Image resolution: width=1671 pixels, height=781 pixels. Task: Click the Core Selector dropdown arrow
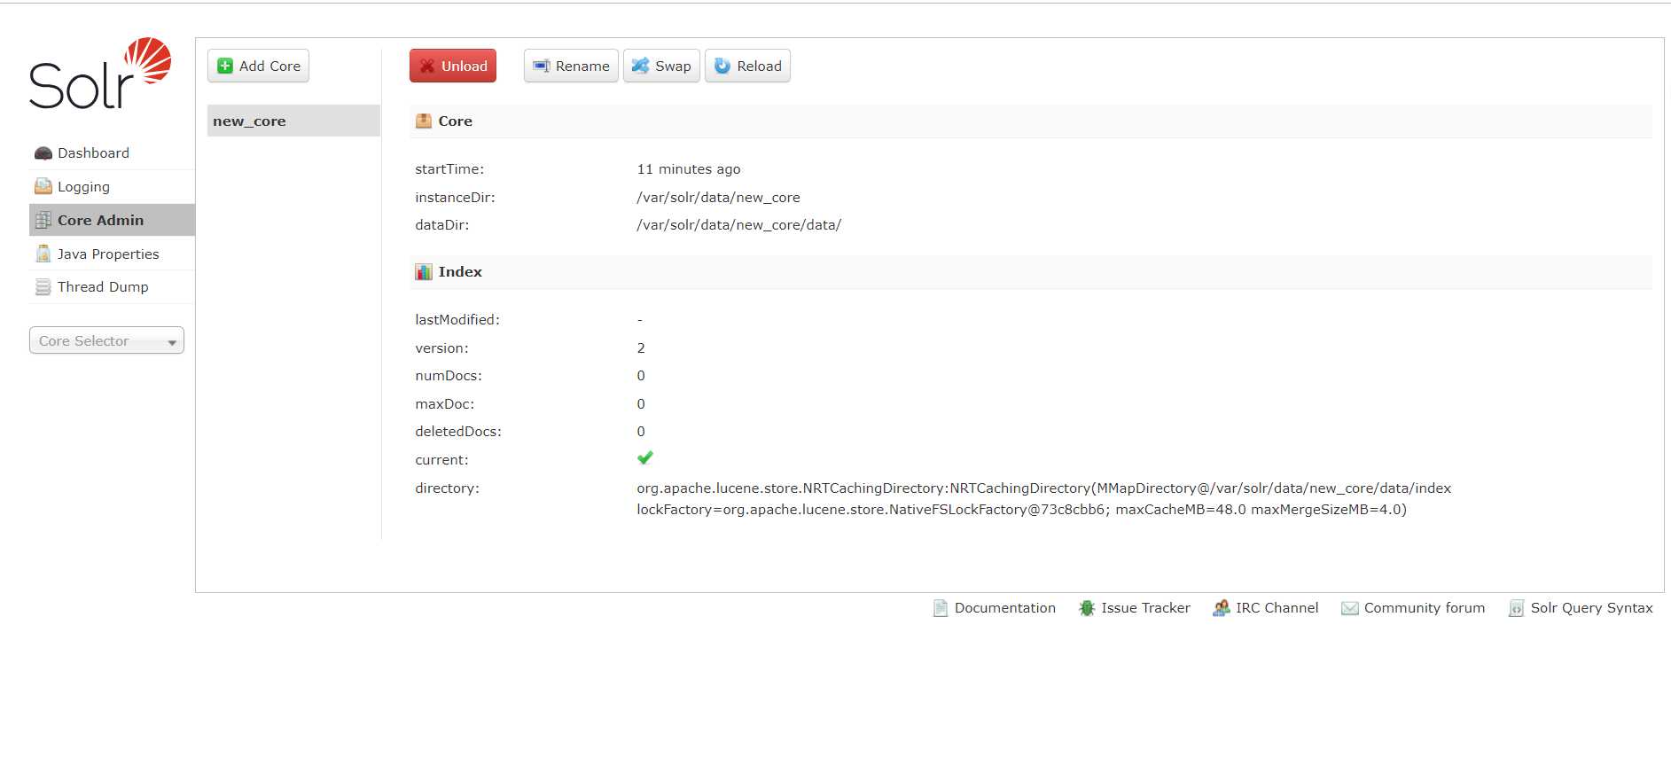coord(172,342)
